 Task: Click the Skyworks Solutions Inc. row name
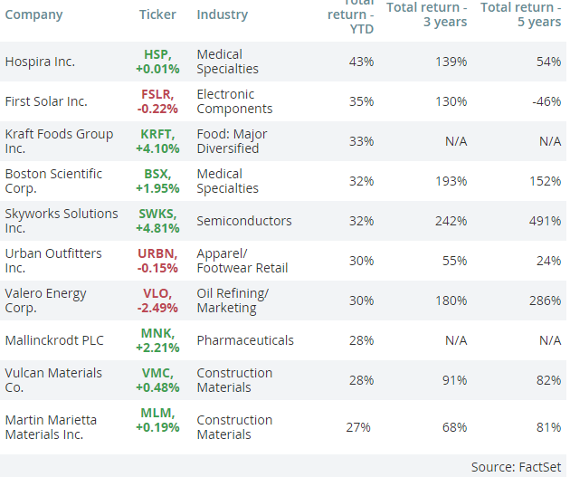click(61, 221)
